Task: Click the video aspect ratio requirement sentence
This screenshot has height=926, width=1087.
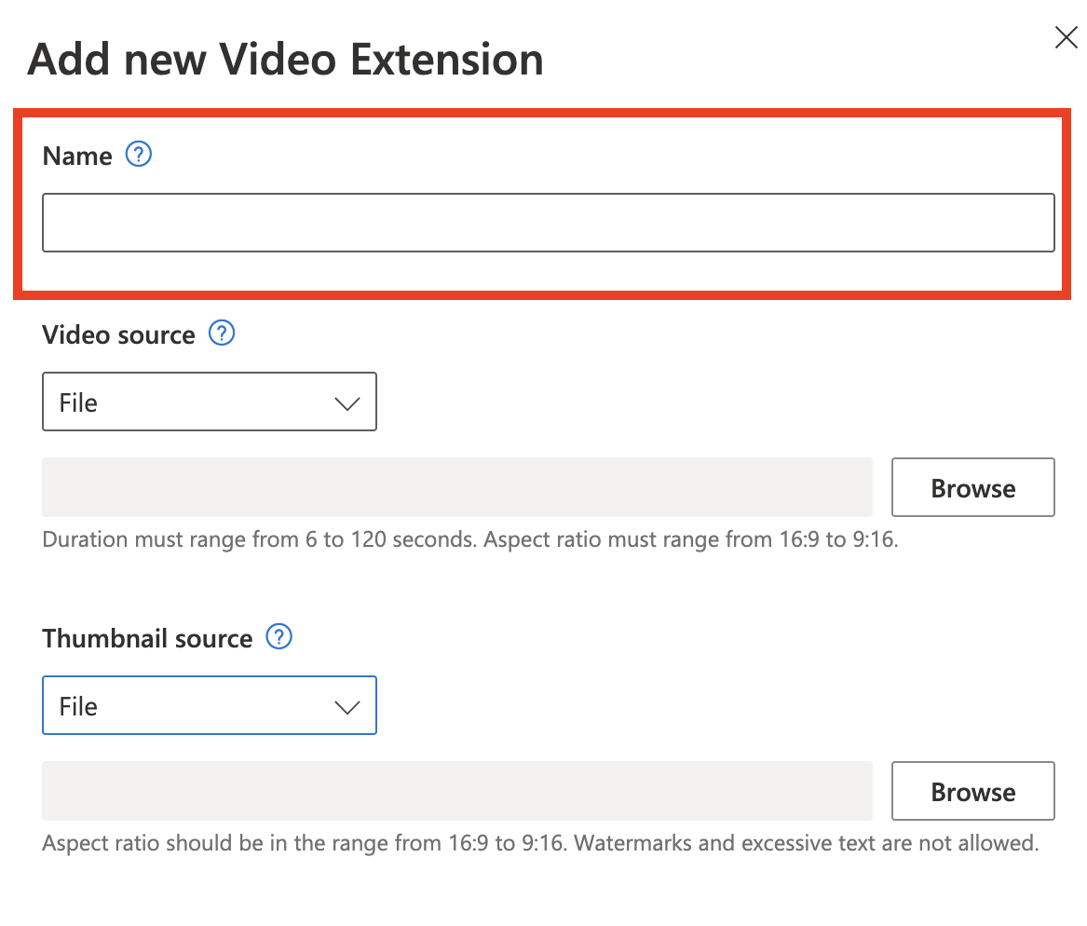Action: 691,540
